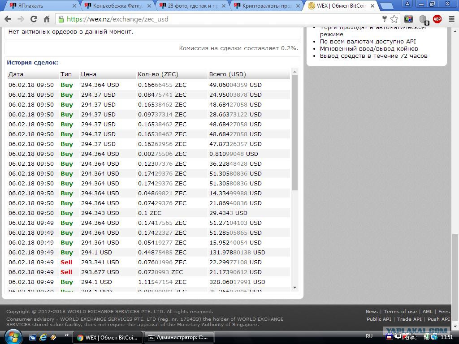Open the News footer link
Image resolution: width=459 pixels, height=344 pixels.
372,312
